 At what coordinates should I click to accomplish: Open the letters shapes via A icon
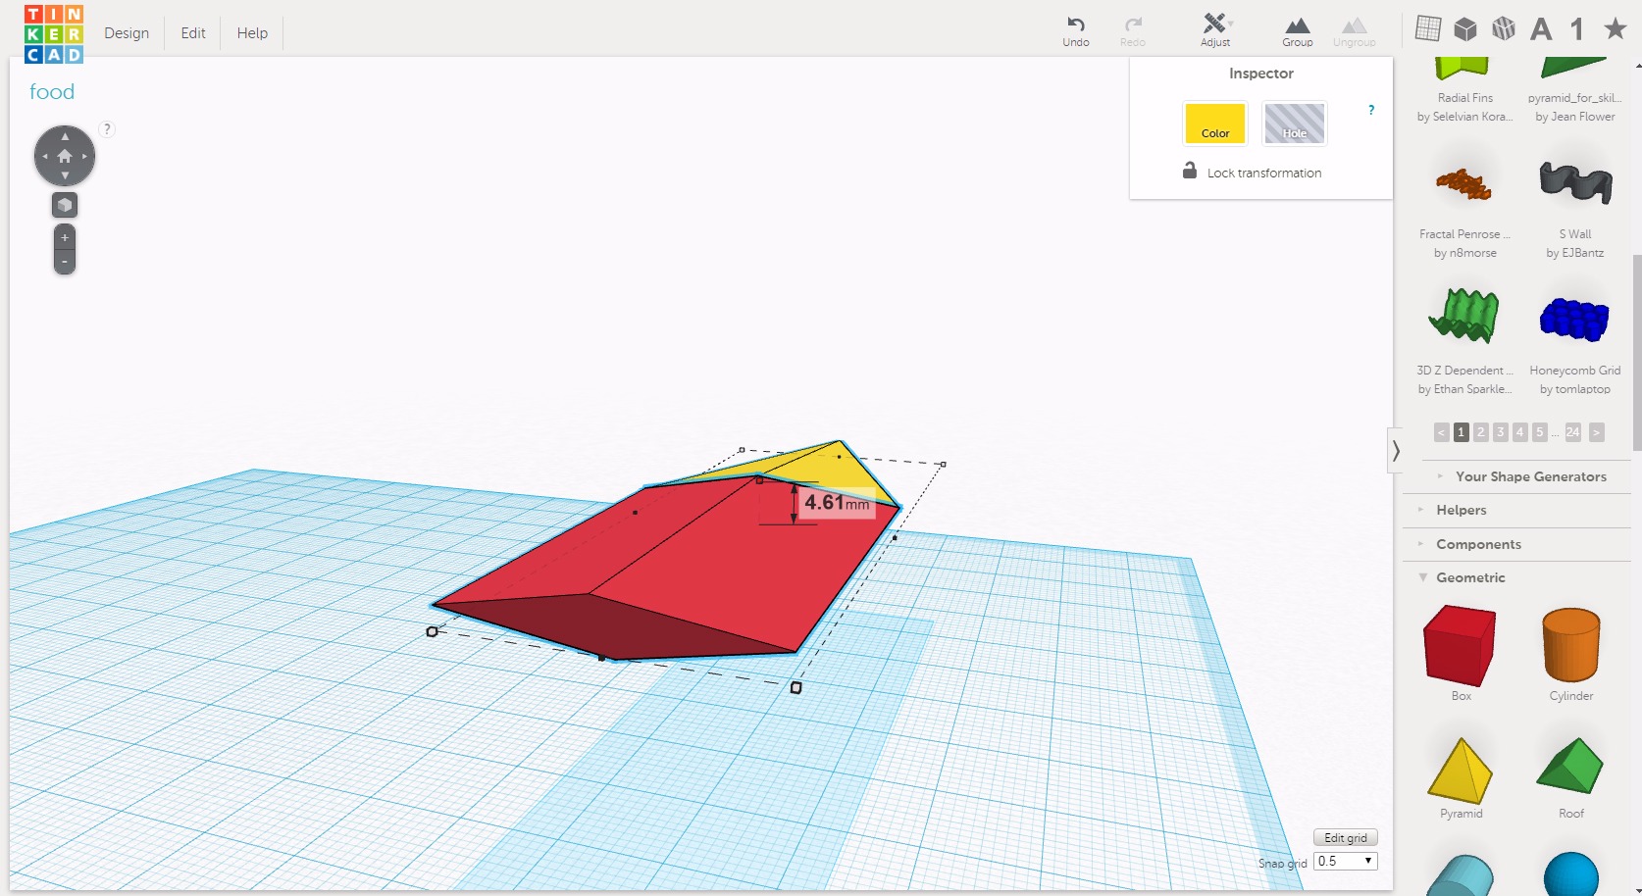[1541, 29]
